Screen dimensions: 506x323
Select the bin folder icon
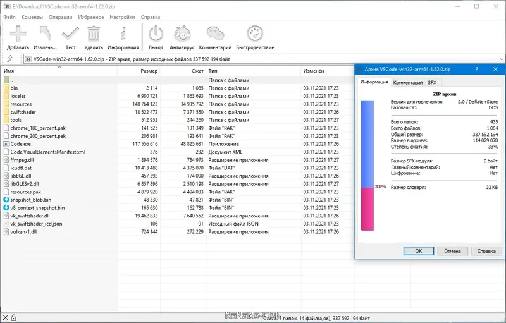tap(6, 88)
